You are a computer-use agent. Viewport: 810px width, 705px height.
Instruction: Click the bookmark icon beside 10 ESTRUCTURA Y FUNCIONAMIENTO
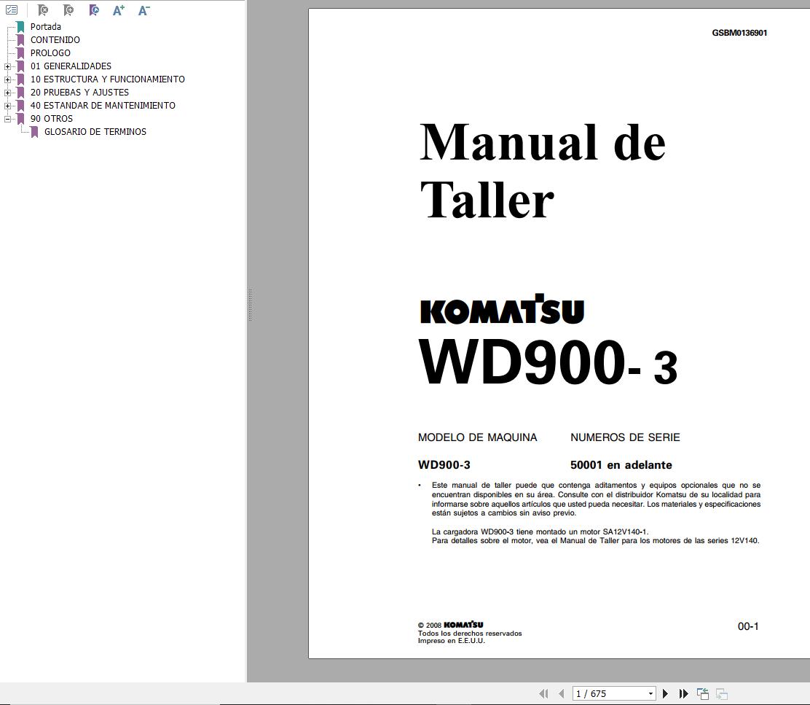[x=20, y=79]
